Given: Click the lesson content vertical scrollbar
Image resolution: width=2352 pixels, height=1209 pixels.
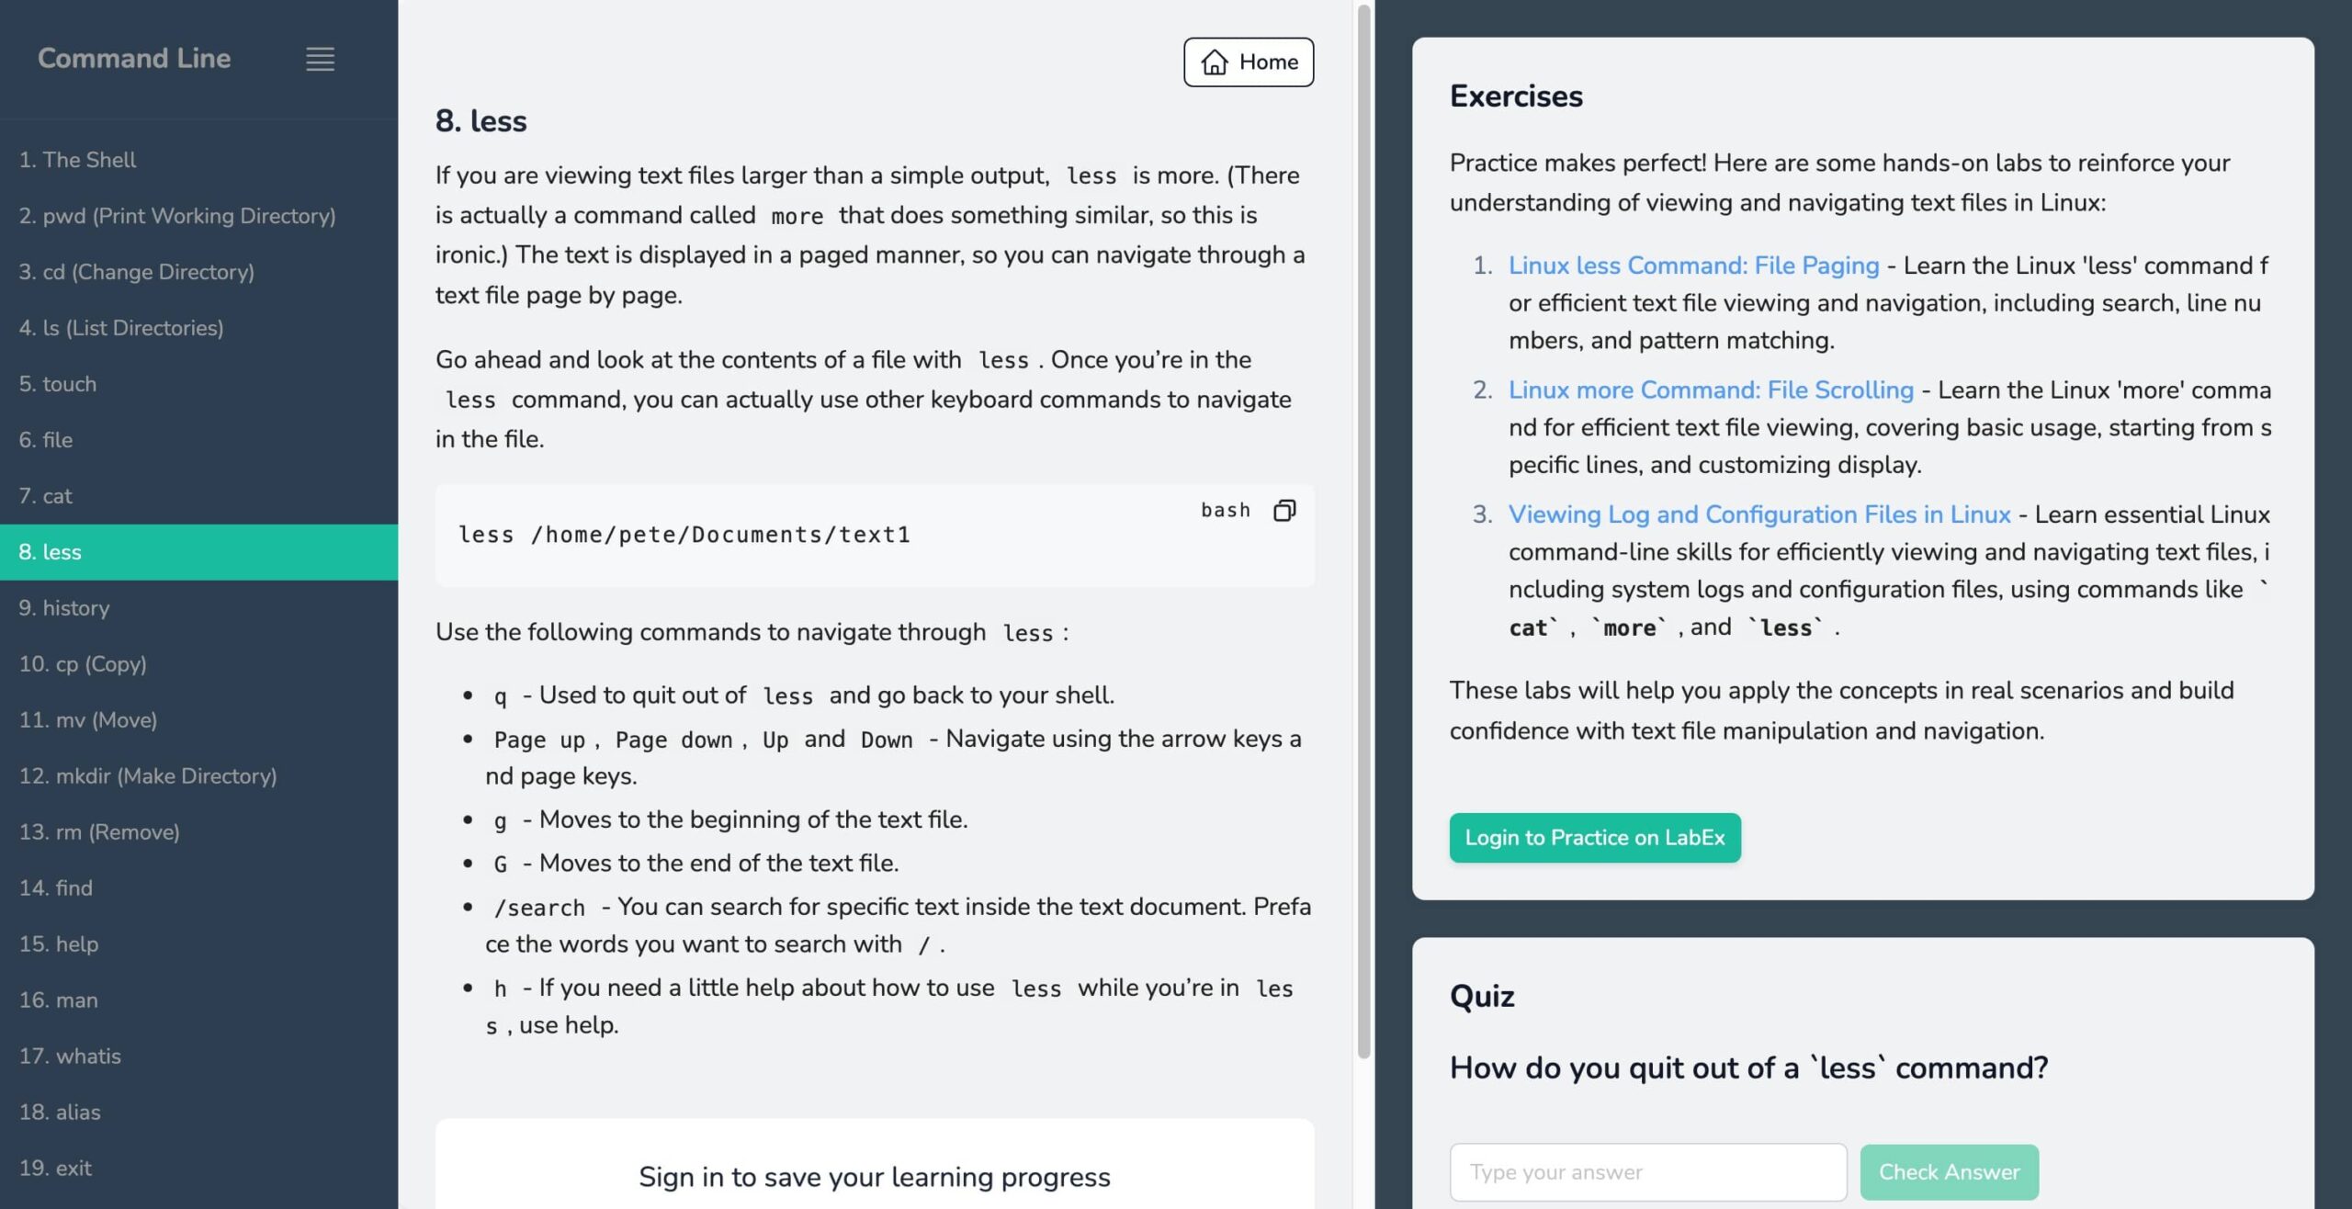Looking at the screenshot, I should pos(1363,531).
